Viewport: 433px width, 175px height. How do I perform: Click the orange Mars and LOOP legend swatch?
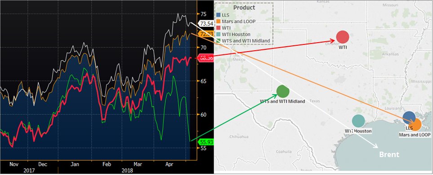click(219, 21)
